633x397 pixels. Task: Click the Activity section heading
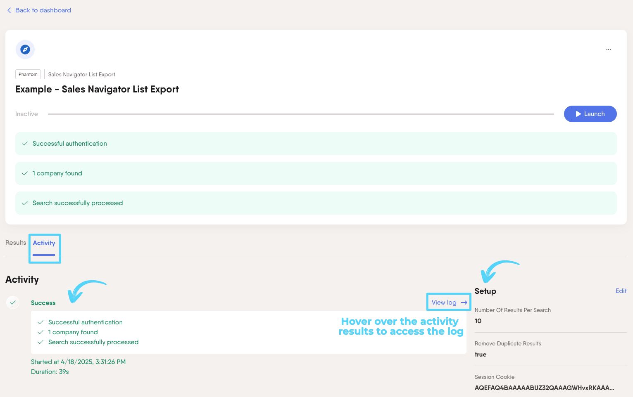[22, 279]
